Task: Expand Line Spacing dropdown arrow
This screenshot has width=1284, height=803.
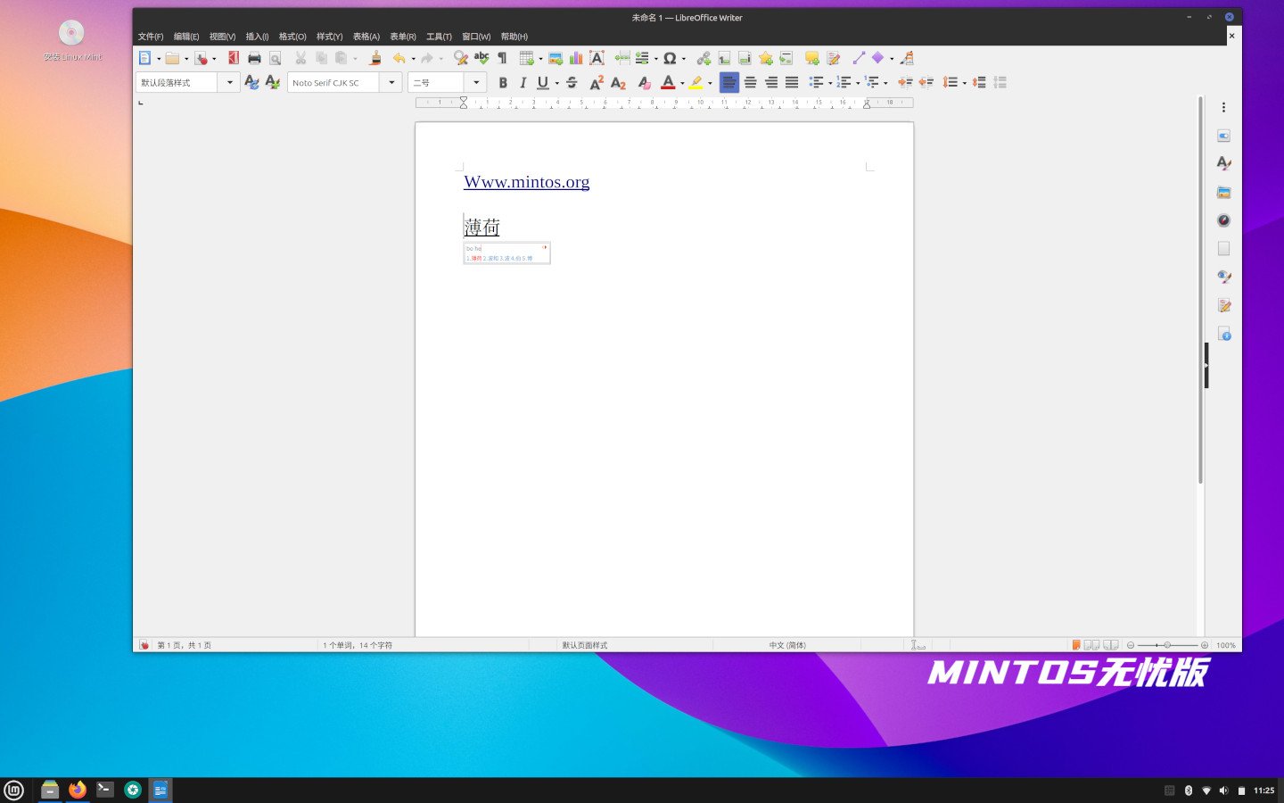Action: coord(964,83)
